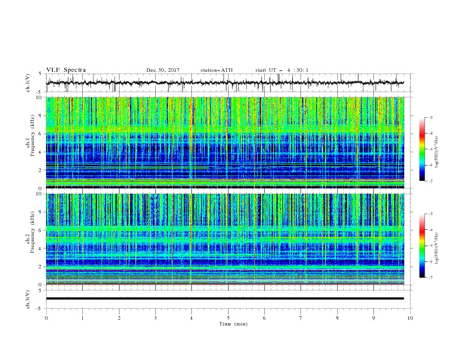Screen dimensions: 462x357
Task: Click time axis tick label "3"
Action: pyautogui.click(x=155, y=318)
